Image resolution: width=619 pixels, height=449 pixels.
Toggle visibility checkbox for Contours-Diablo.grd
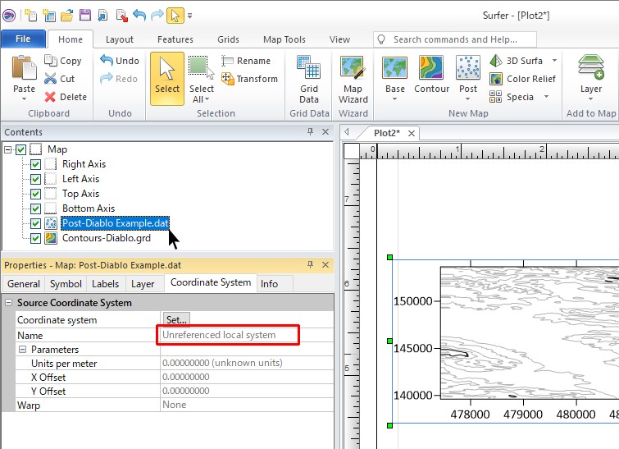35,238
